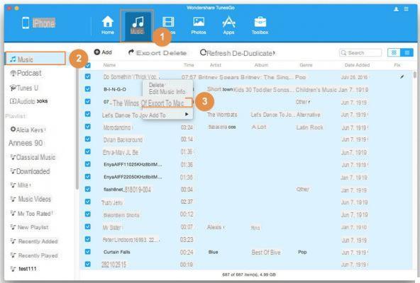Click the EnyaAIFF22050KHz8bitM track name

coord(133,177)
